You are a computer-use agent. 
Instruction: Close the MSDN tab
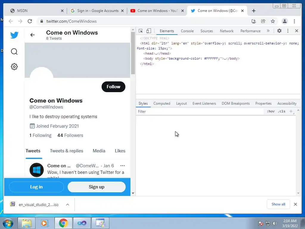click(62, 11)
